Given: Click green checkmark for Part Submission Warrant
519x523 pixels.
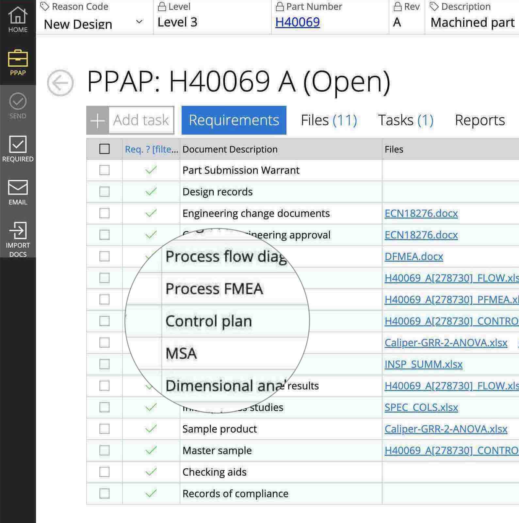Looking at the screenshot, I should pos(151,170).
